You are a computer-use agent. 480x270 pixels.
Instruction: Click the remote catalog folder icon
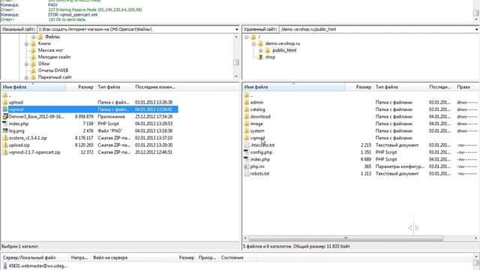pos(247,109)
